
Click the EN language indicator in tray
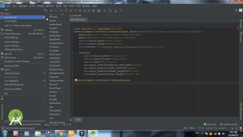pyautogui.click(x=197, y=133)
